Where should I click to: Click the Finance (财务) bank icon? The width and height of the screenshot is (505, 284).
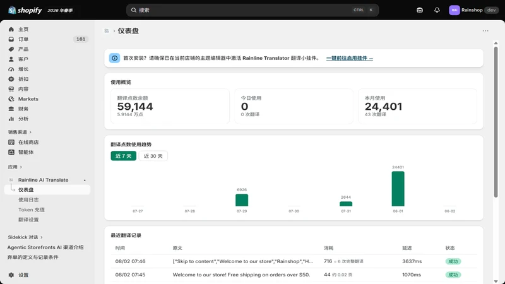tap(11, 109)
